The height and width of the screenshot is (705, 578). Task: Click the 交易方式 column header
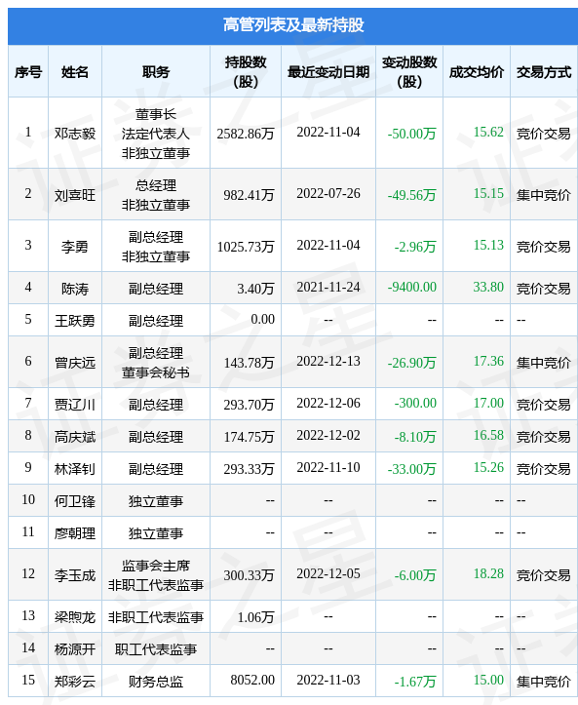pyautogui.click(x=544, y=72)
